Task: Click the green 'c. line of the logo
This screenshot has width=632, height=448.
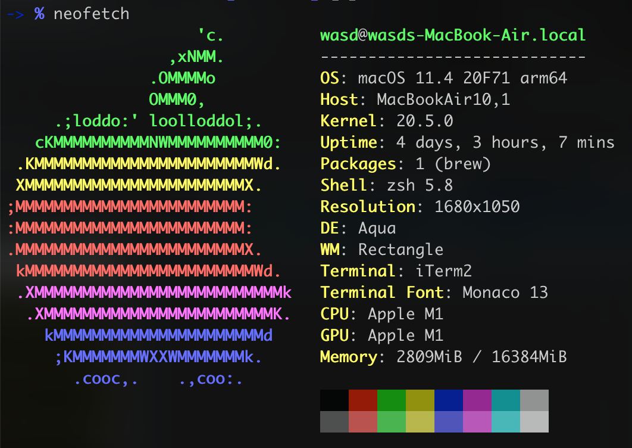Action: coord(211,36)
